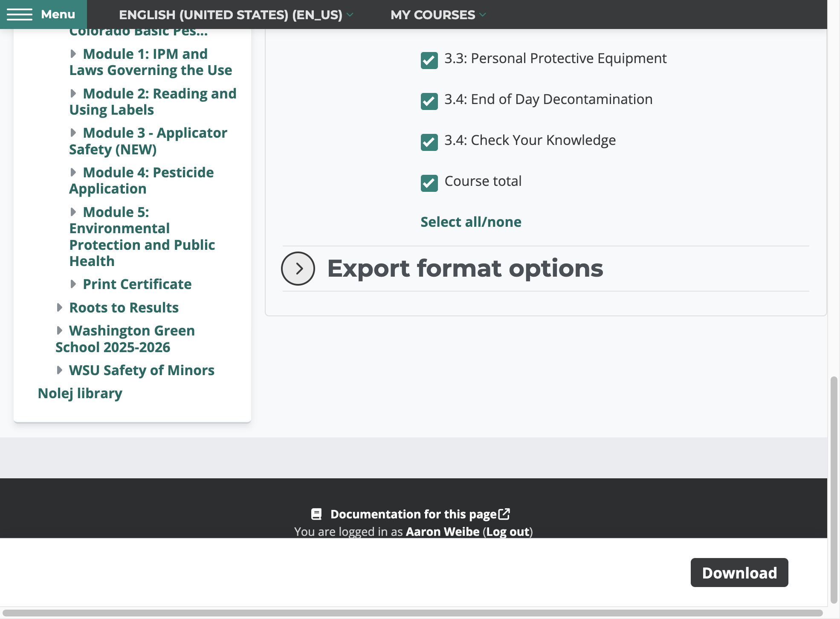This screenshot has height=619, width=840.
Task: Expand Module 4 Pesticide Application arrow
Action: 73,172
